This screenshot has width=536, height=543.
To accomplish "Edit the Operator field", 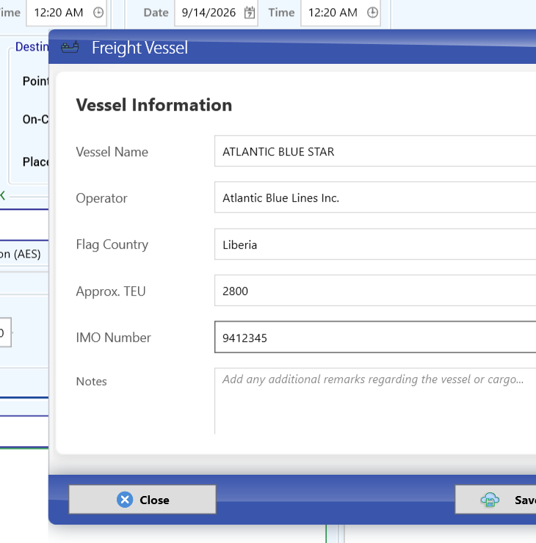I will click(375, 197).
